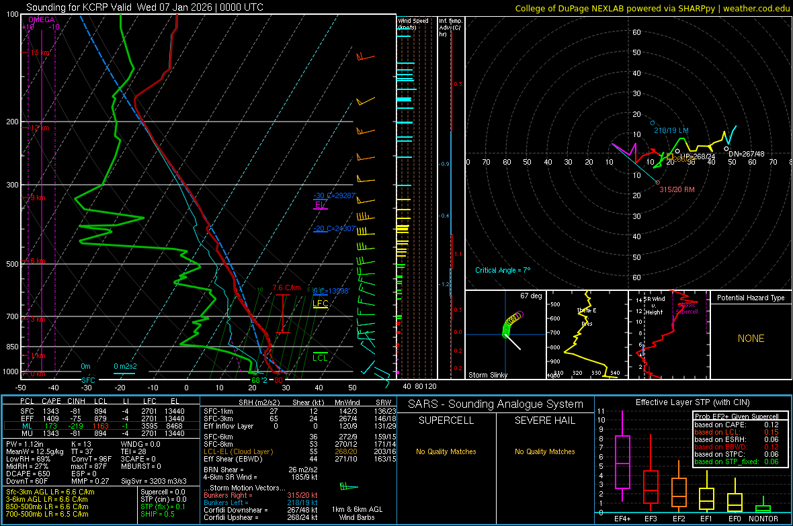Select the SFC parcel row in parcel table
This screenshot has width=793, height=526.
101,411
